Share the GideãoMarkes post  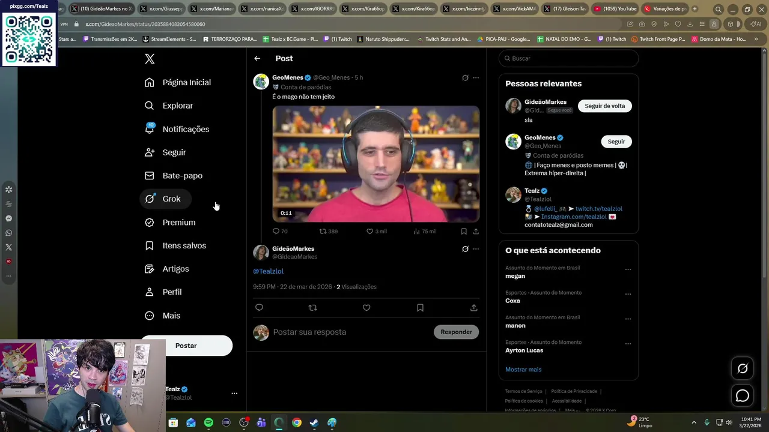tap(473, 308)
